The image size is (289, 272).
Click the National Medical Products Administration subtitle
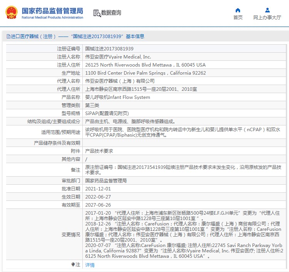[52, 18]
